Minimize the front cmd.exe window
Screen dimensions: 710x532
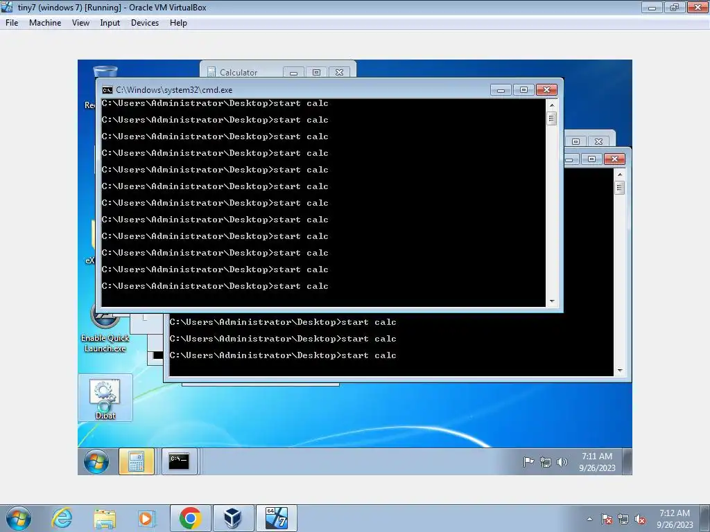pos(501,90)
